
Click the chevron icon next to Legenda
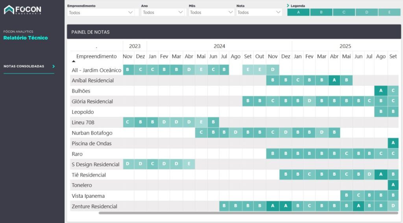coord(288,6)
